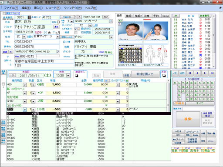Click left patient photo thumbnail
This screenshot has width=223, height=167.
(x=130, y=31)
